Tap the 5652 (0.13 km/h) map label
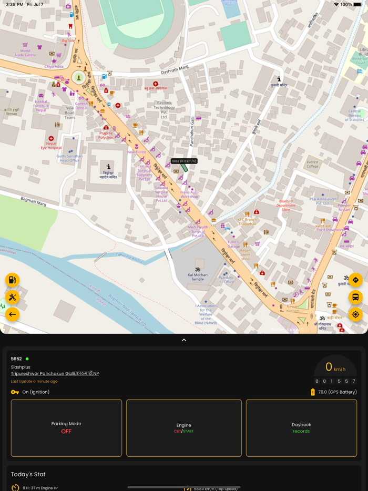Viewport: 368px width, 491px height. [184, 161]
